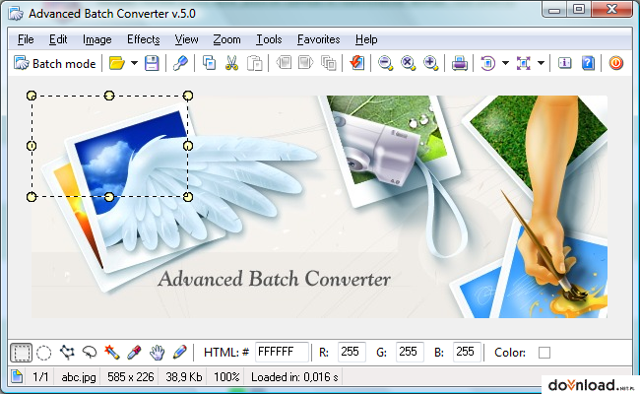
Task: Select the rectangular selection tool
Action: click(21, 353)
